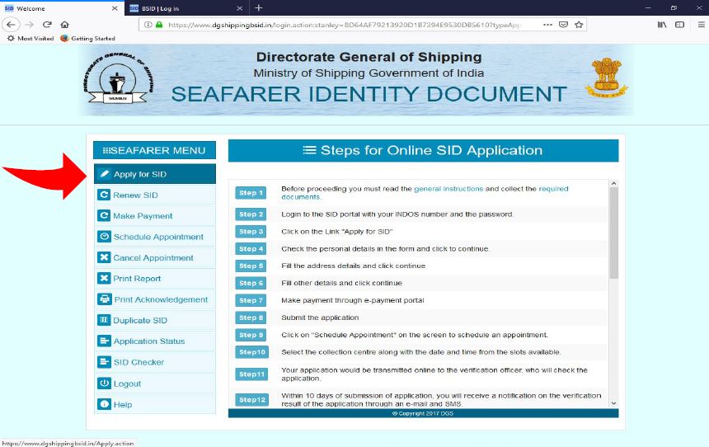This screenshot has width=709, height=447.
Task: Click the SEAFARER MENU header
Action: (x=155, y=150)
